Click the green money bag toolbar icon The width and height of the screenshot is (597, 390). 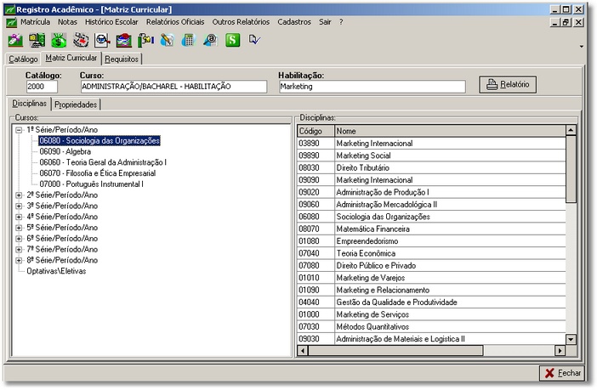click(60, 40)
